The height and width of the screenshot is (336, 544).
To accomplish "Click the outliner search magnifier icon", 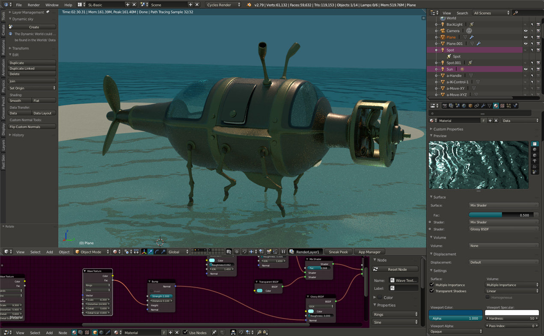I will 515,13.
